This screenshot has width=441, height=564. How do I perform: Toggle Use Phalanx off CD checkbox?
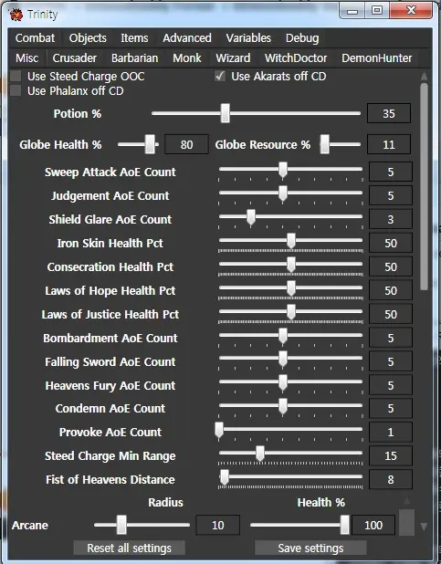click(16, 90)
